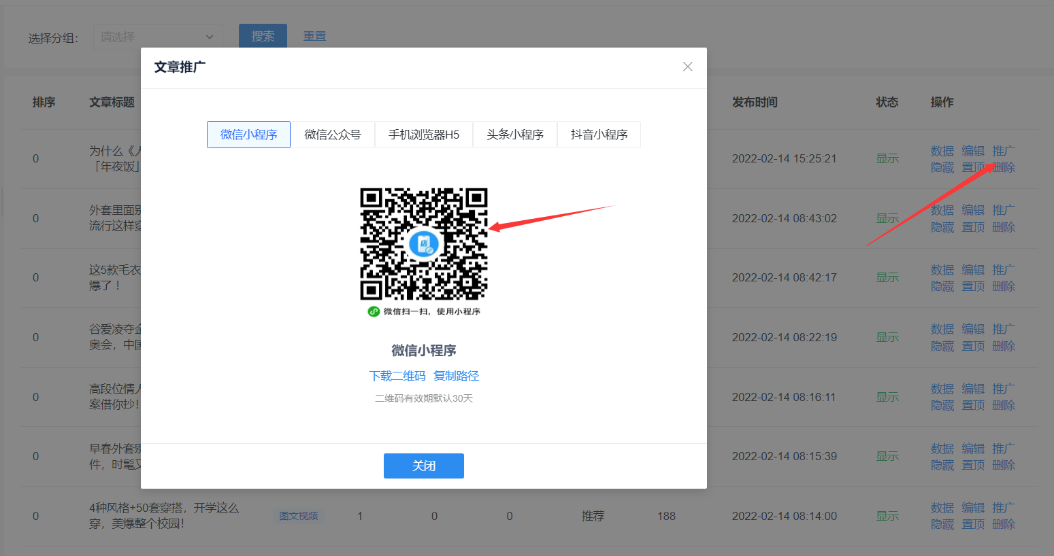Click the 操作 column header
Viewport: 1054px width, 556px height.
[x=942, y=102]
